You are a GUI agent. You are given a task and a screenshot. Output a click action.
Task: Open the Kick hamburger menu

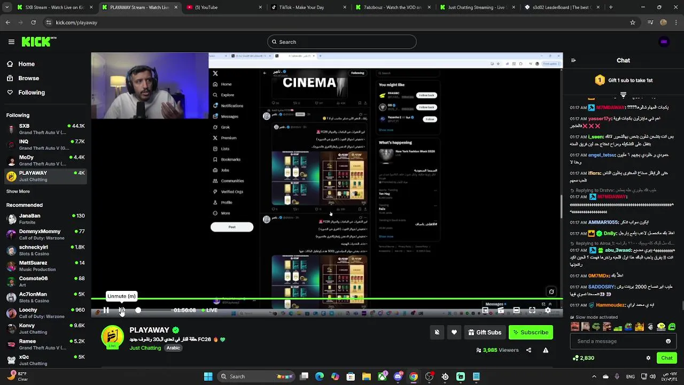pos(11,42)
